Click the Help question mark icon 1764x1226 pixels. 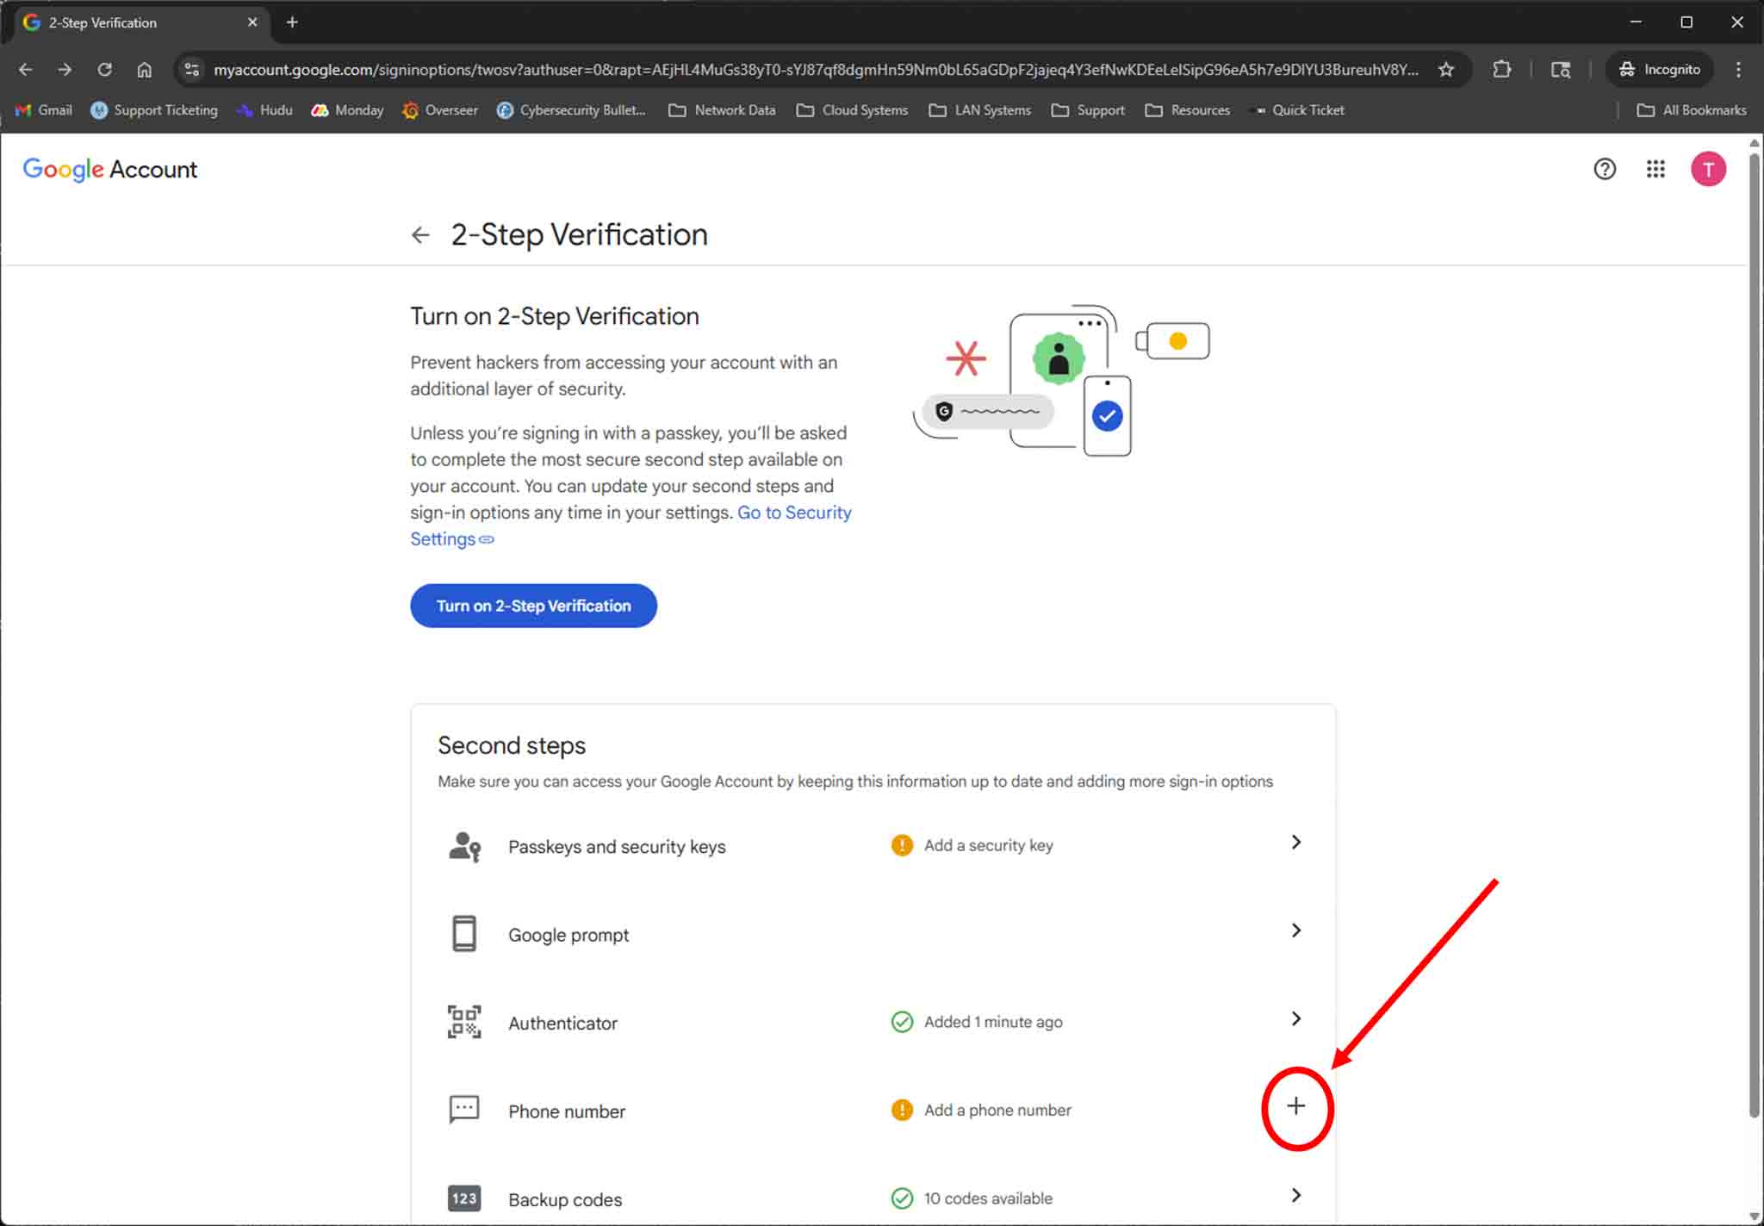[1604, 169]
